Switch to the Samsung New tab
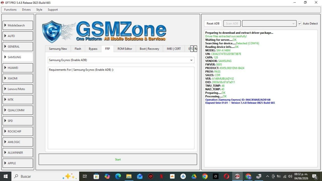Viewport: 322px width, 181px height. pyautogui.click(x=58, y=49)
